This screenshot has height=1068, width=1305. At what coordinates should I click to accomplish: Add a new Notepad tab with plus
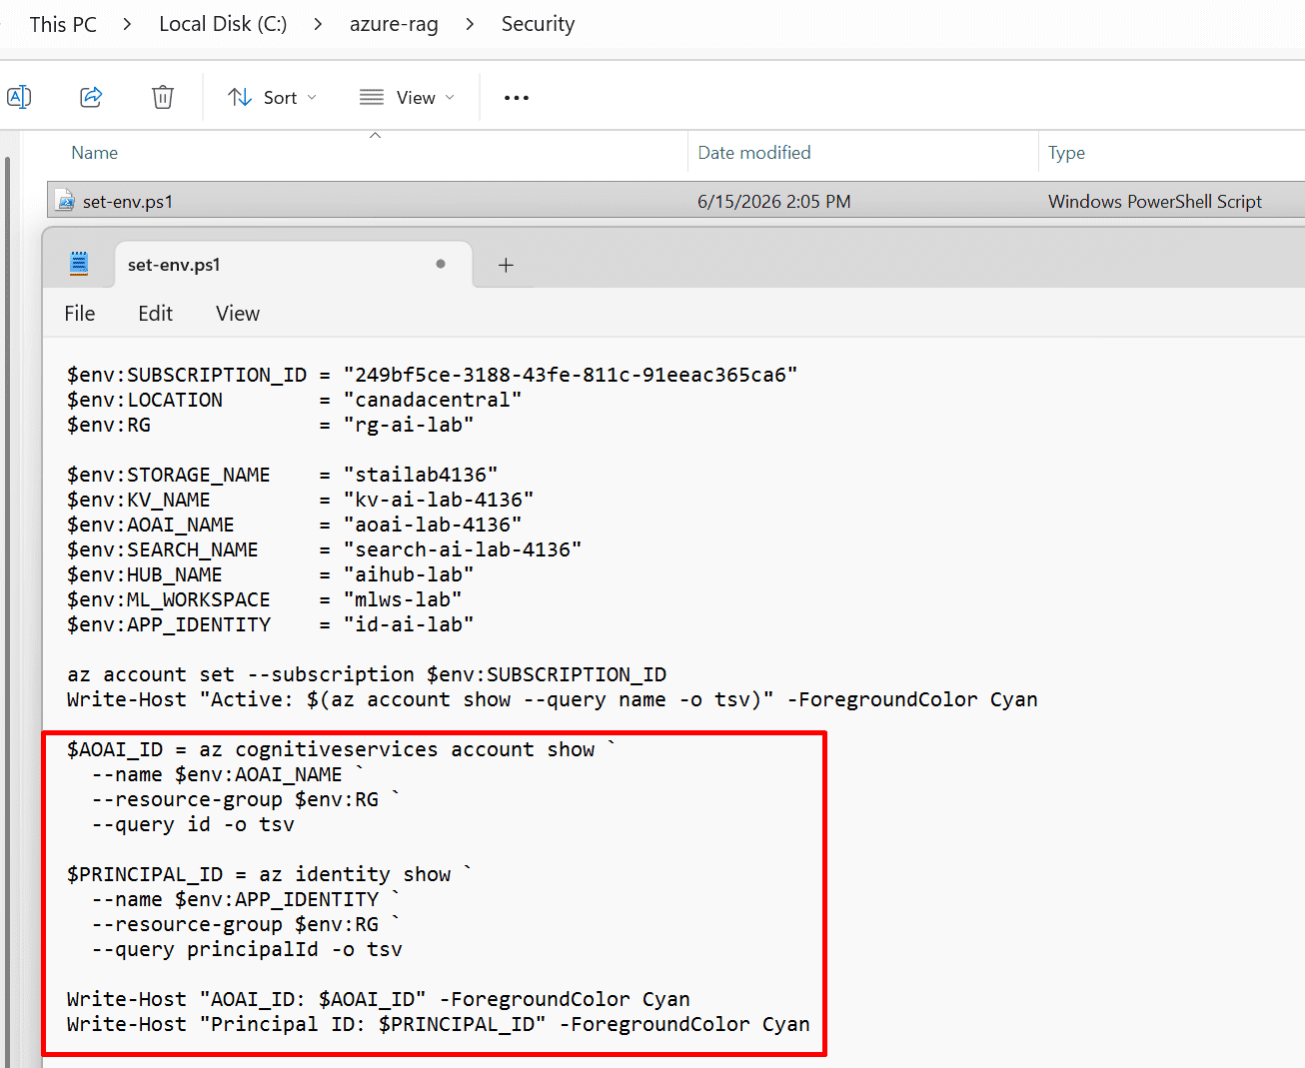506,265
